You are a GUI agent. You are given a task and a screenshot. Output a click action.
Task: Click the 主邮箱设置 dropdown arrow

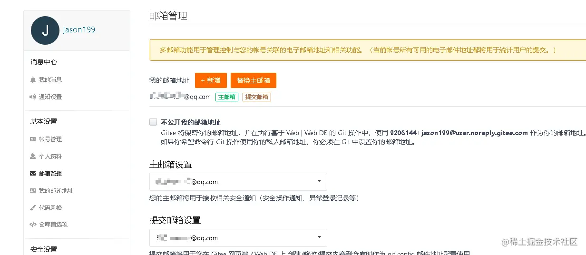coord(319,181)
